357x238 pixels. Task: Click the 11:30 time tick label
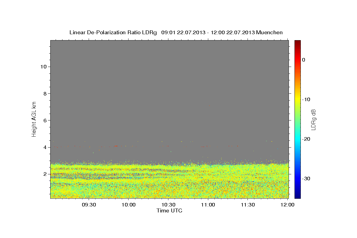[x=248, y=205]
